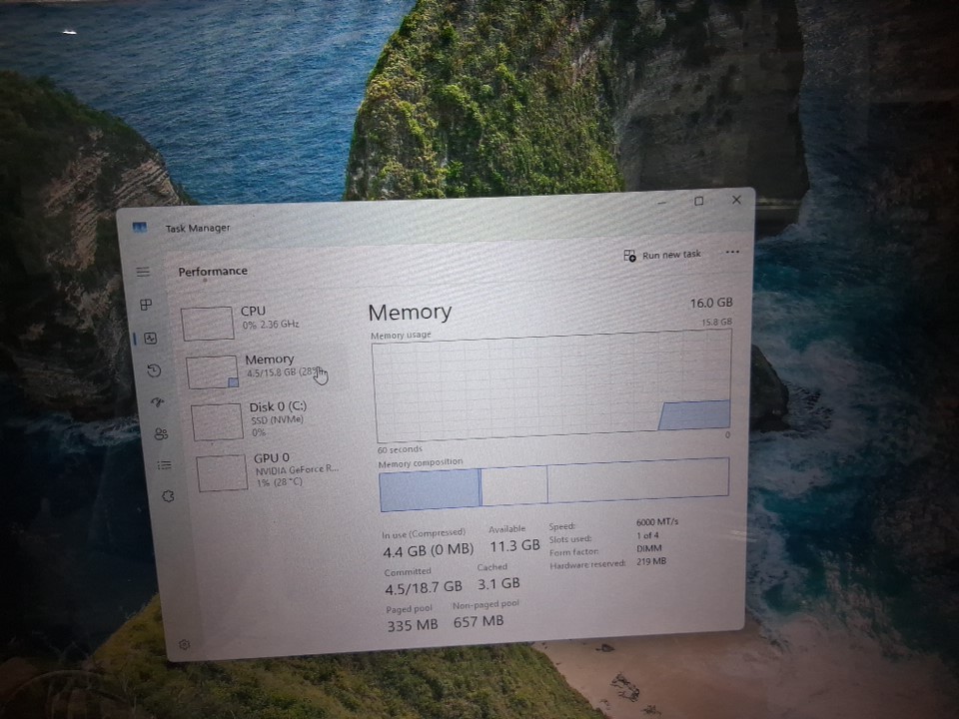
Task: Go to the Processes page icon
Action: point(146,305)
